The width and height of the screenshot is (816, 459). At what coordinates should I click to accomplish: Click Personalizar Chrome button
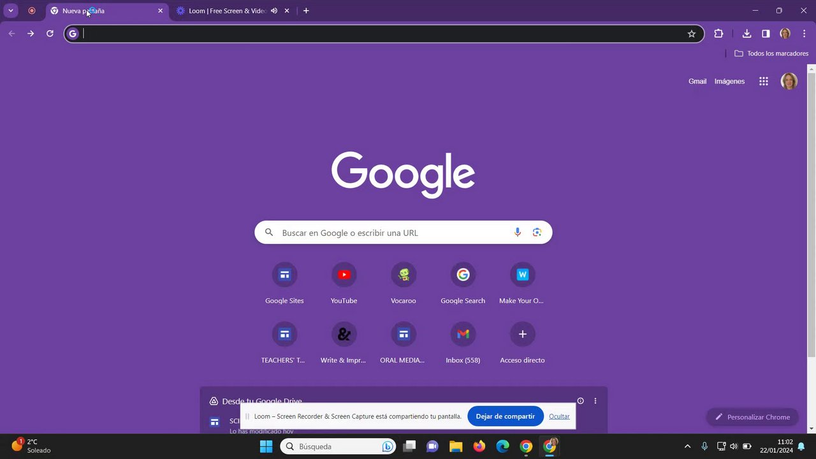tap(752, 417)
